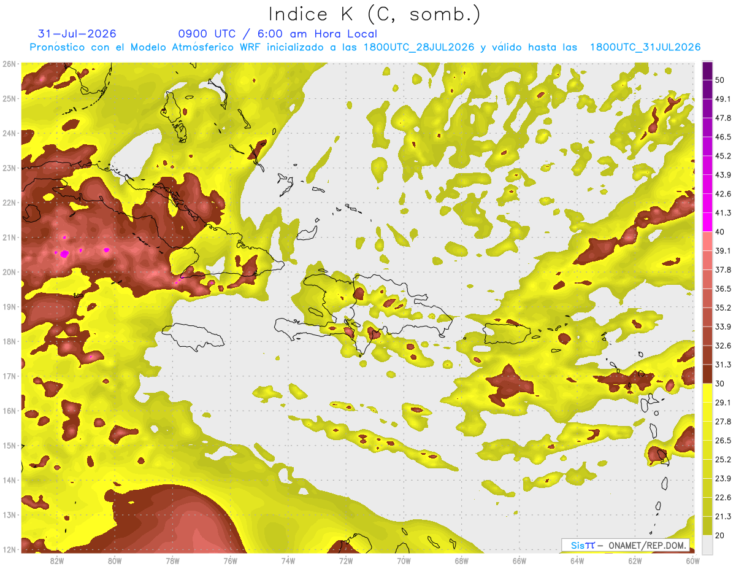The image size is (736, 569).
Task: Click the '66W' longitude label
Action: tap(519, 561)
